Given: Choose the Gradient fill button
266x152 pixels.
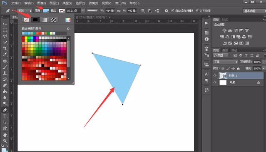Looking at the screenshot, I should tap(45, 20).
